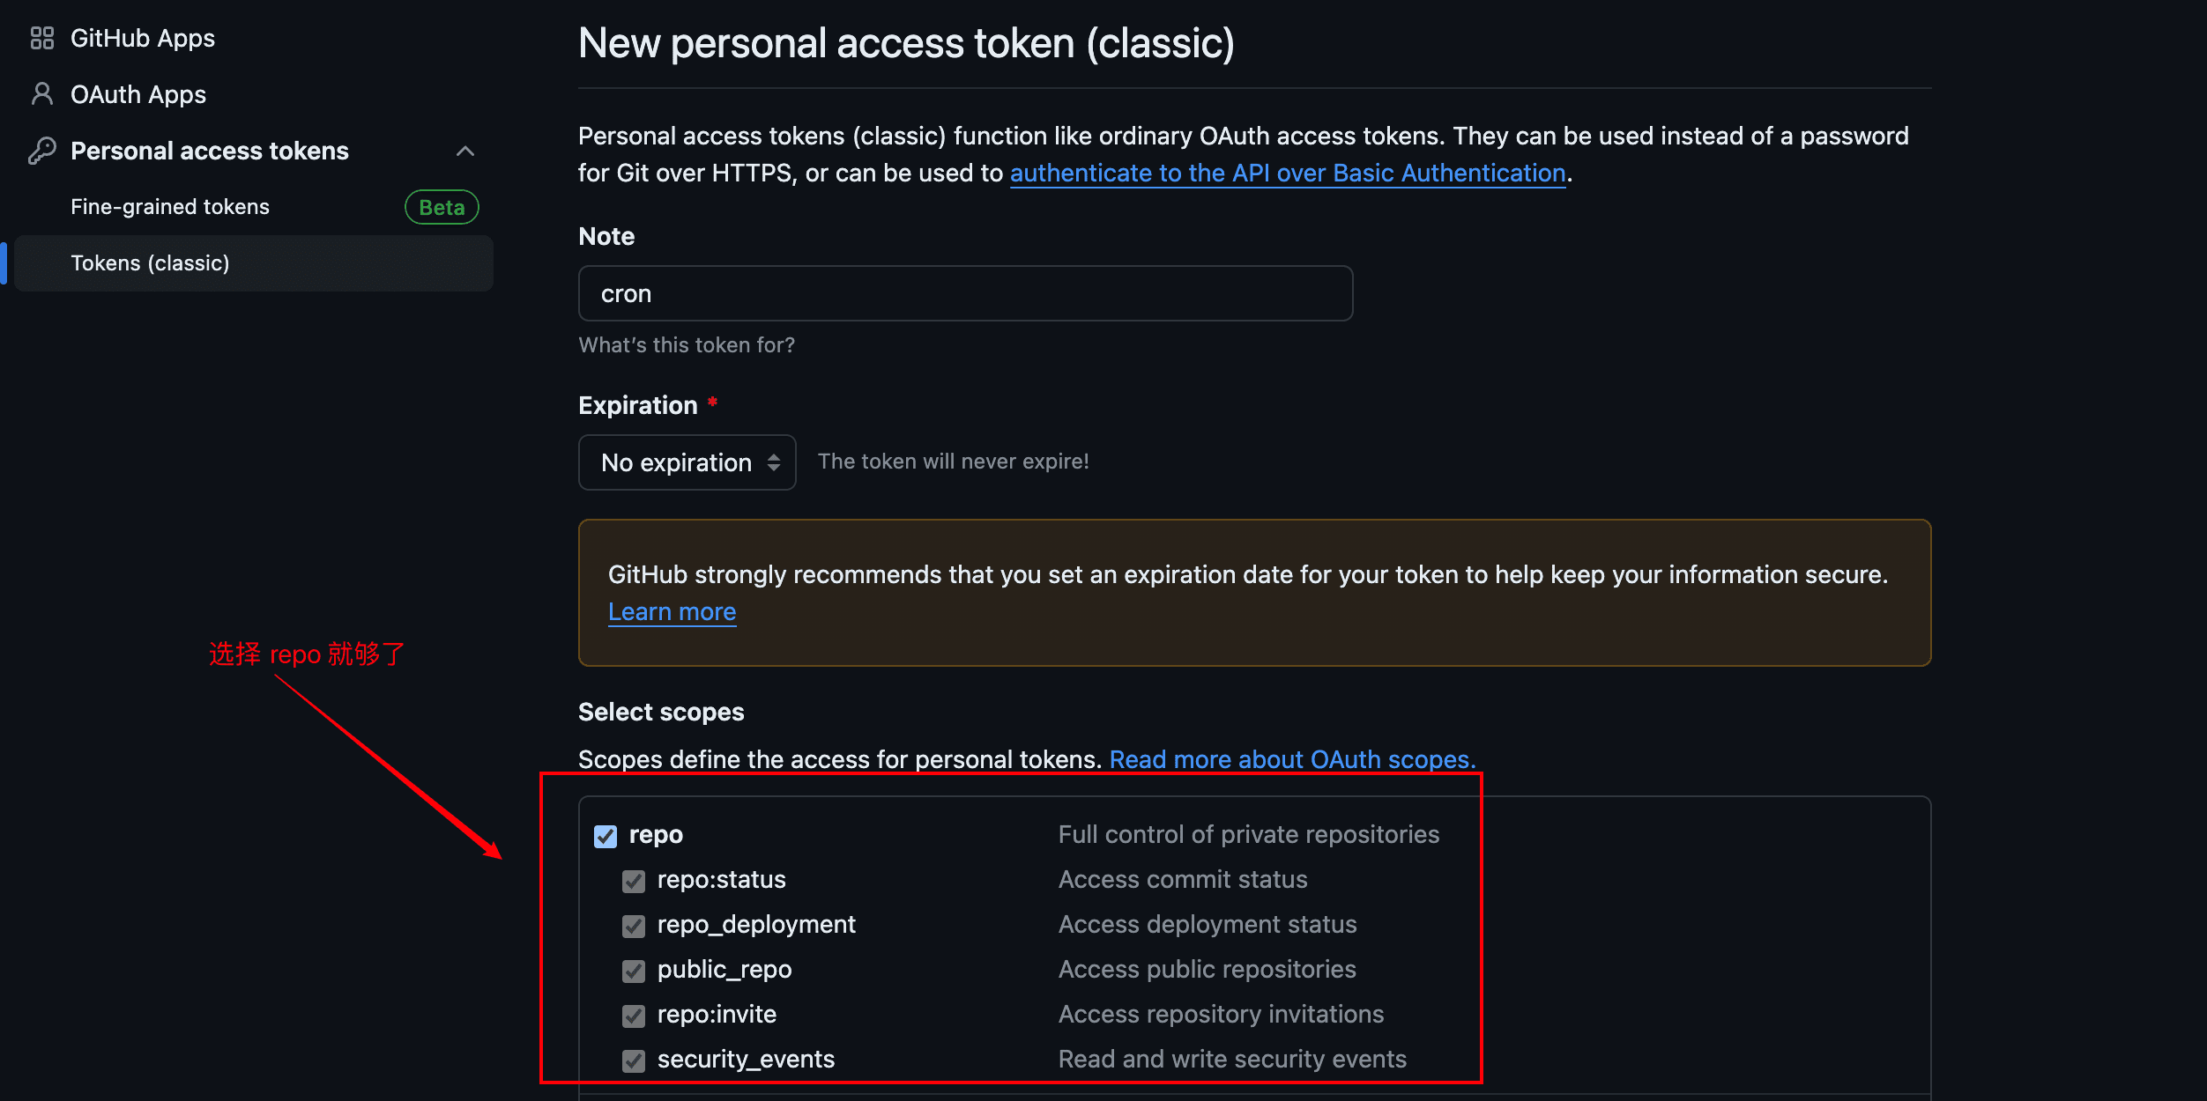Click the Note text field
2207x1101 pixels.
pos(965,293)
